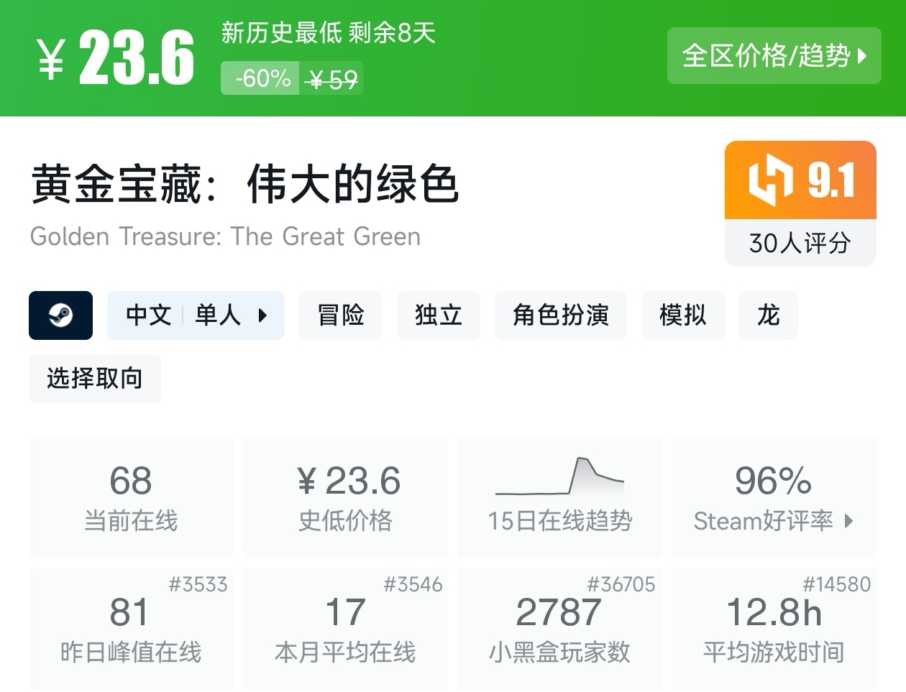Click the title 黄金宝藏：伟大的绿色
Viewport: 906px width, 692px height.
tap(244, 185)
